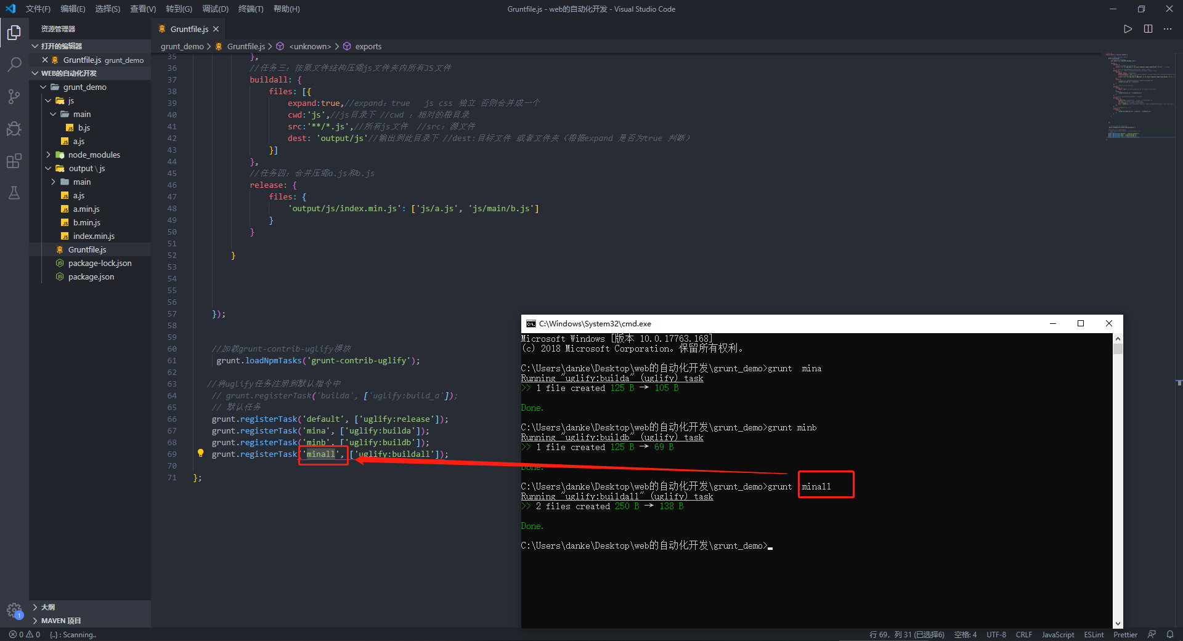Change CRLF end of line sequence
The image size is (1183, 641).
pyautogui.click(x=1024, y=635)
